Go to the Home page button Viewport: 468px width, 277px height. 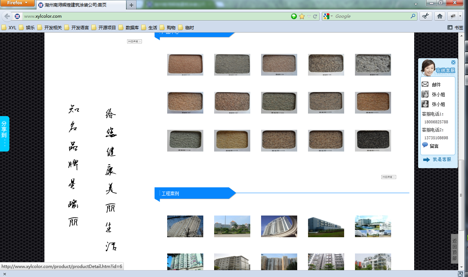pos(439,16)
